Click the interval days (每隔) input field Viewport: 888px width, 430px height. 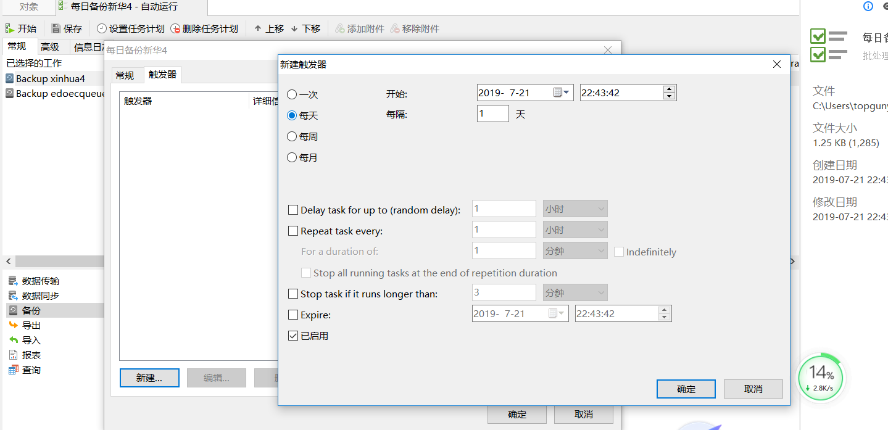pyautogui.click(x=492, y=114)
